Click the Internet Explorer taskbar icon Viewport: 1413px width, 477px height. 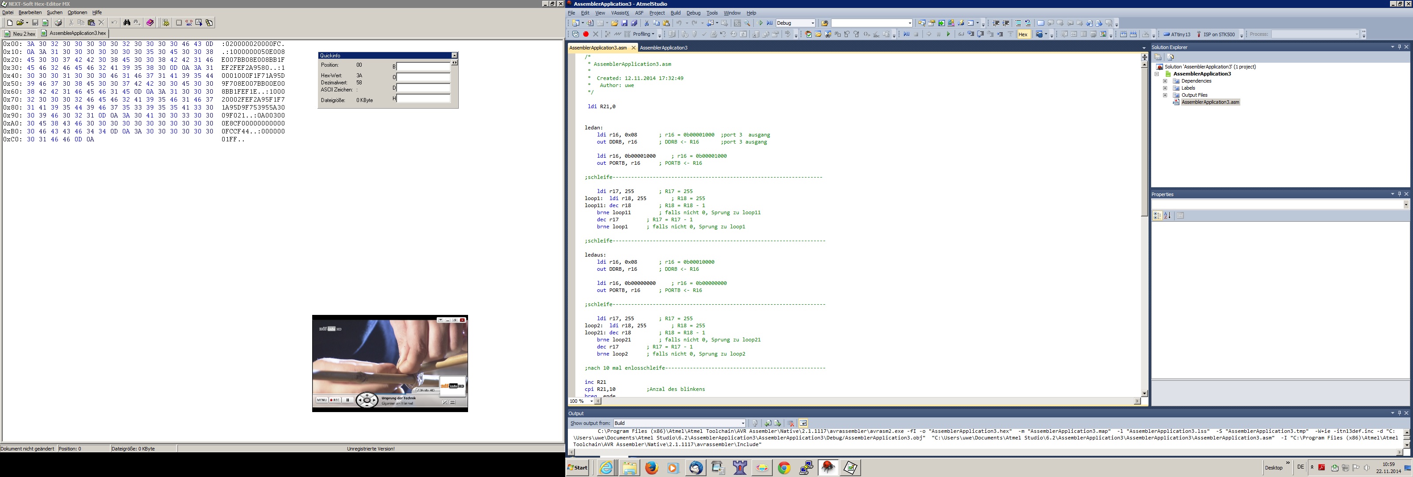pyautogui.click(x=607, y=468)
